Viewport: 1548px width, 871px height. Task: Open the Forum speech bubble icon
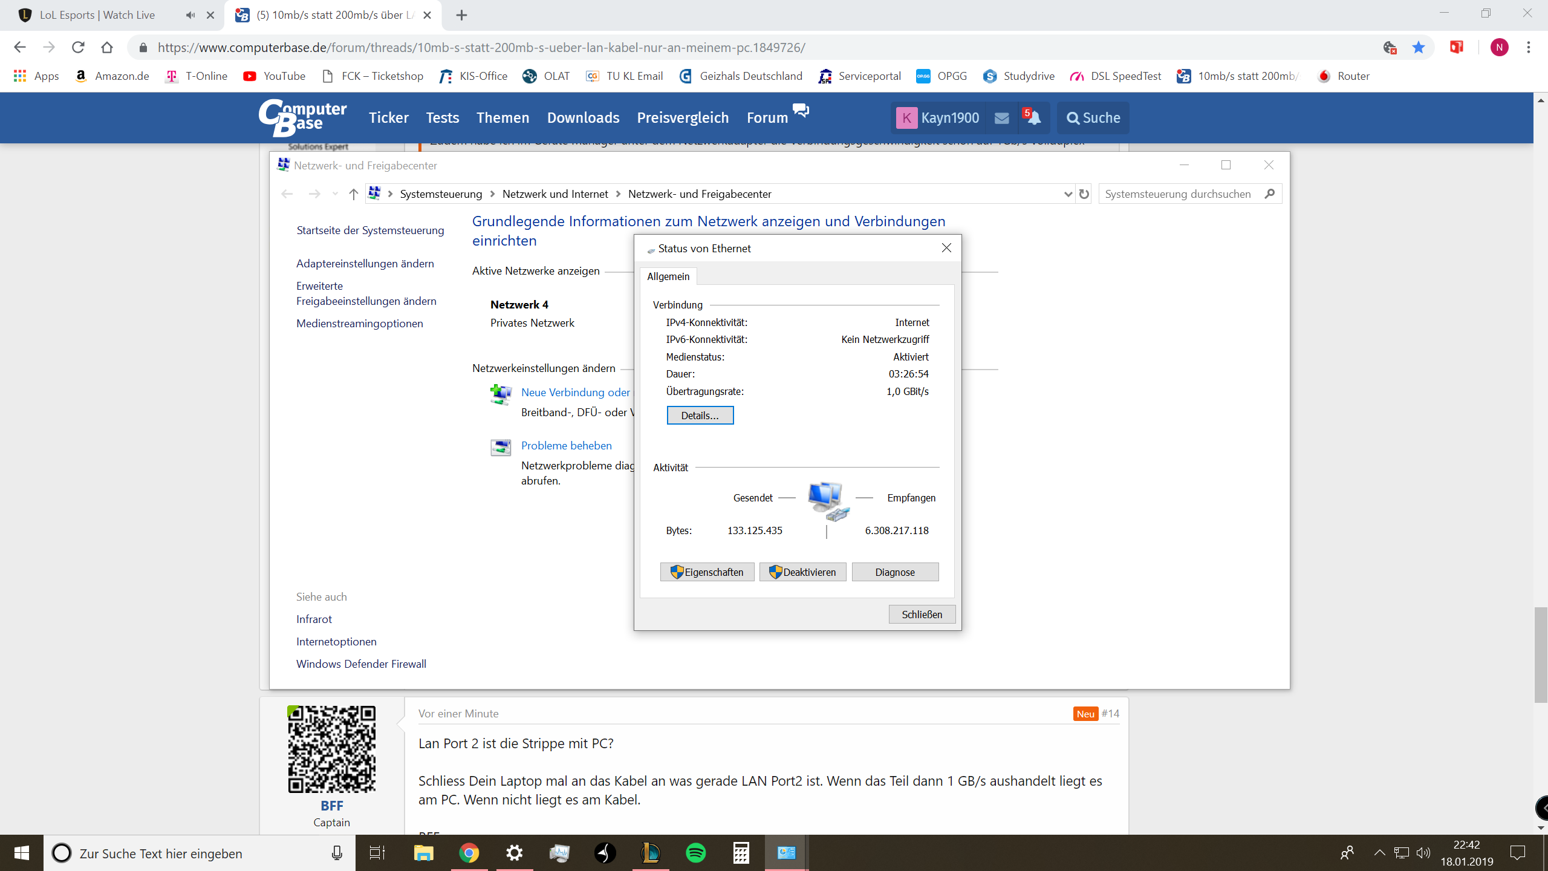click(801, 111)
